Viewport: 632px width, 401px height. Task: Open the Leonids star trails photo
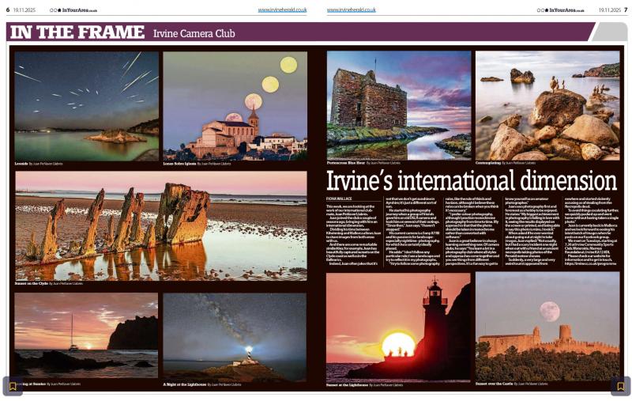point(86,106)
